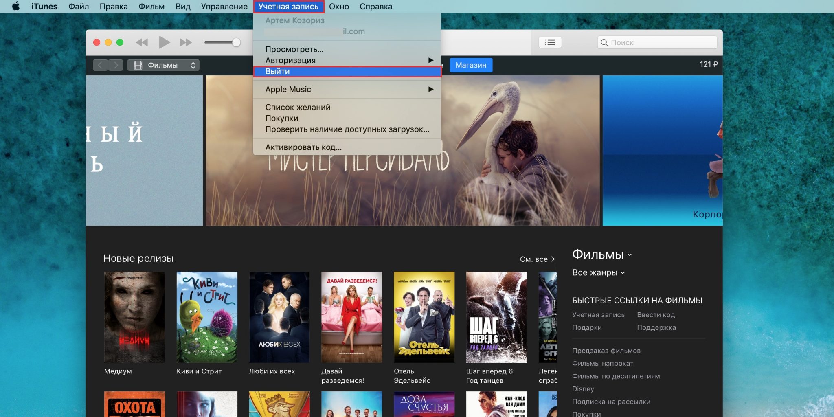Image resolution: width=834 pixels, height=417 pixels.
Task: Open the Фильмы media type dropdown
Action: (x=163, y=65)
